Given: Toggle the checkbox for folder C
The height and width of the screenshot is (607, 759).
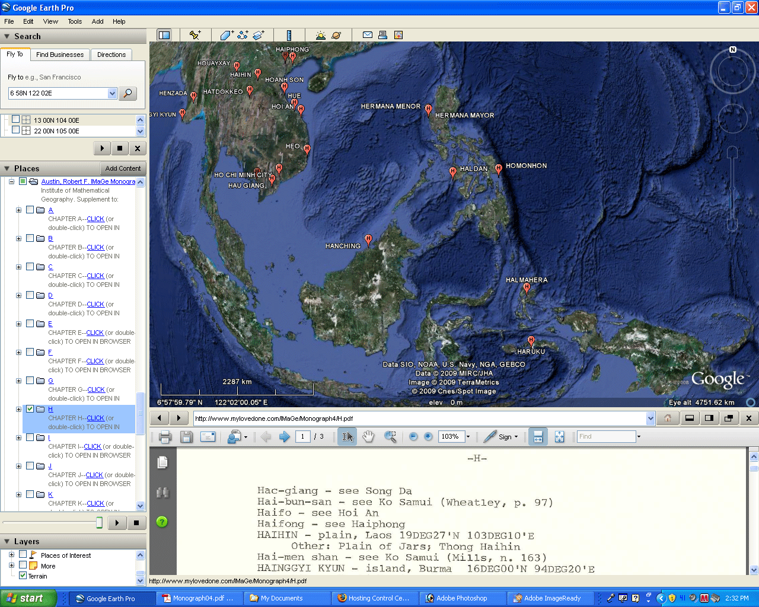Looking at the screenshot, I should [30, 266].
